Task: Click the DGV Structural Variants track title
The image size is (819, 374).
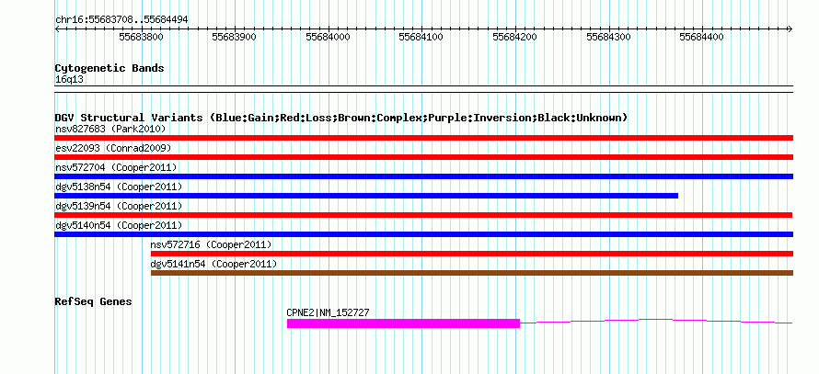Action: click(341, 118)
